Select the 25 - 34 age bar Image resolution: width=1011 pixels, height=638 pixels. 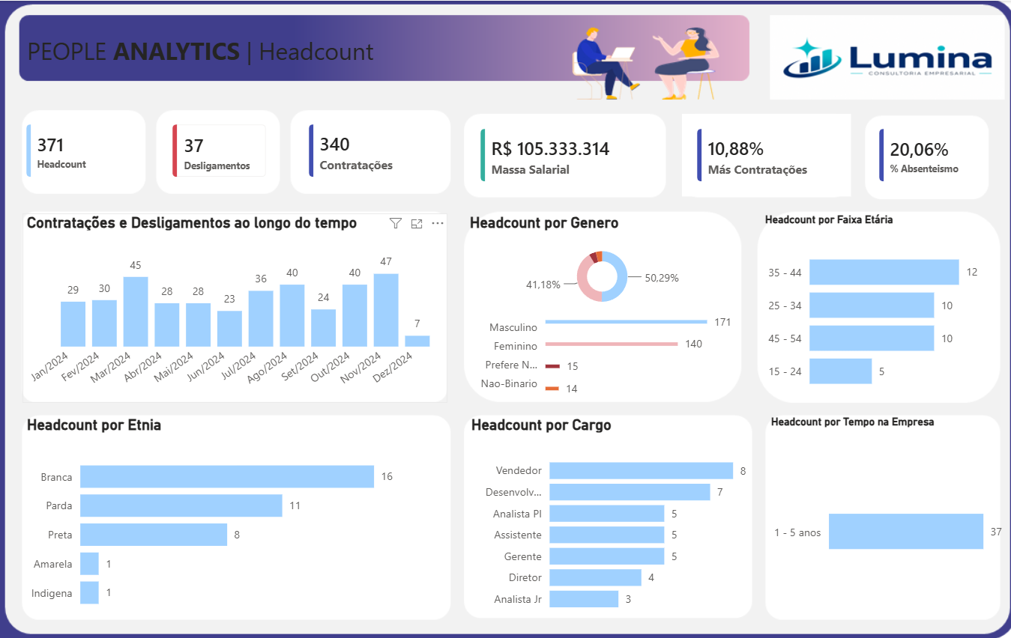(x=872, y=306)
